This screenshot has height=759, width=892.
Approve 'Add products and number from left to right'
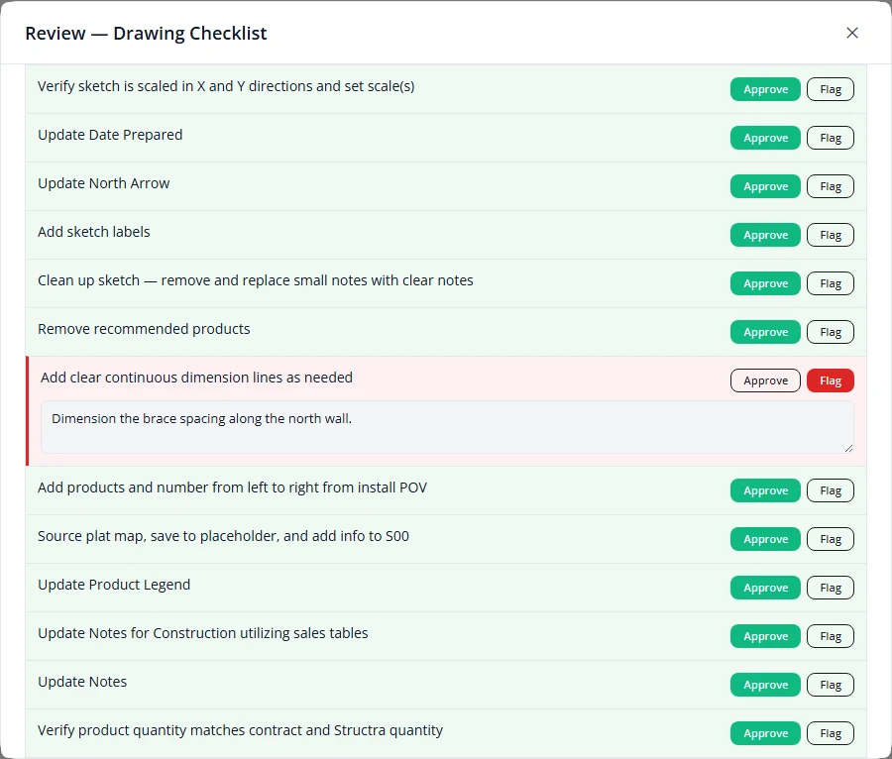coord(765,490)
